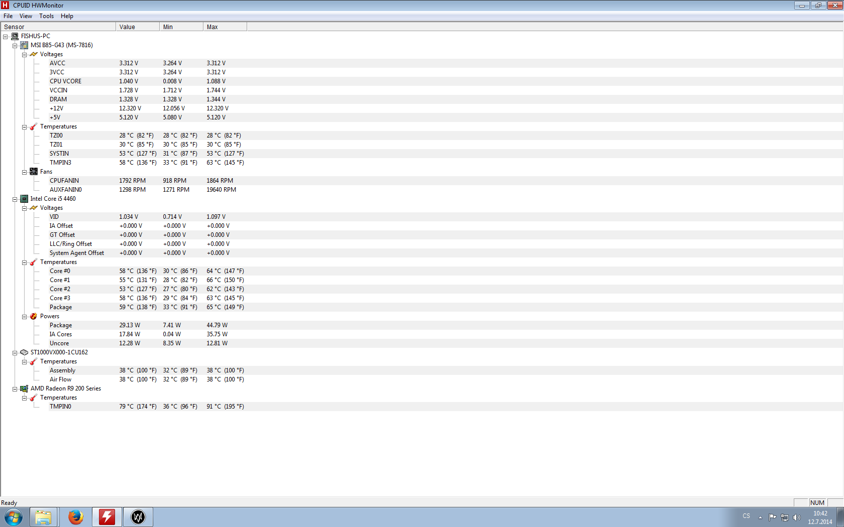This screenshot has height=527, width=844.
Task: Collapse the motherboard Temperatures node
Action: (24, 127)
